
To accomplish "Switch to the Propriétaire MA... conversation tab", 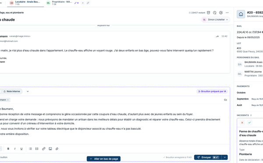I will pyautogui.click(x=59, y=3).
